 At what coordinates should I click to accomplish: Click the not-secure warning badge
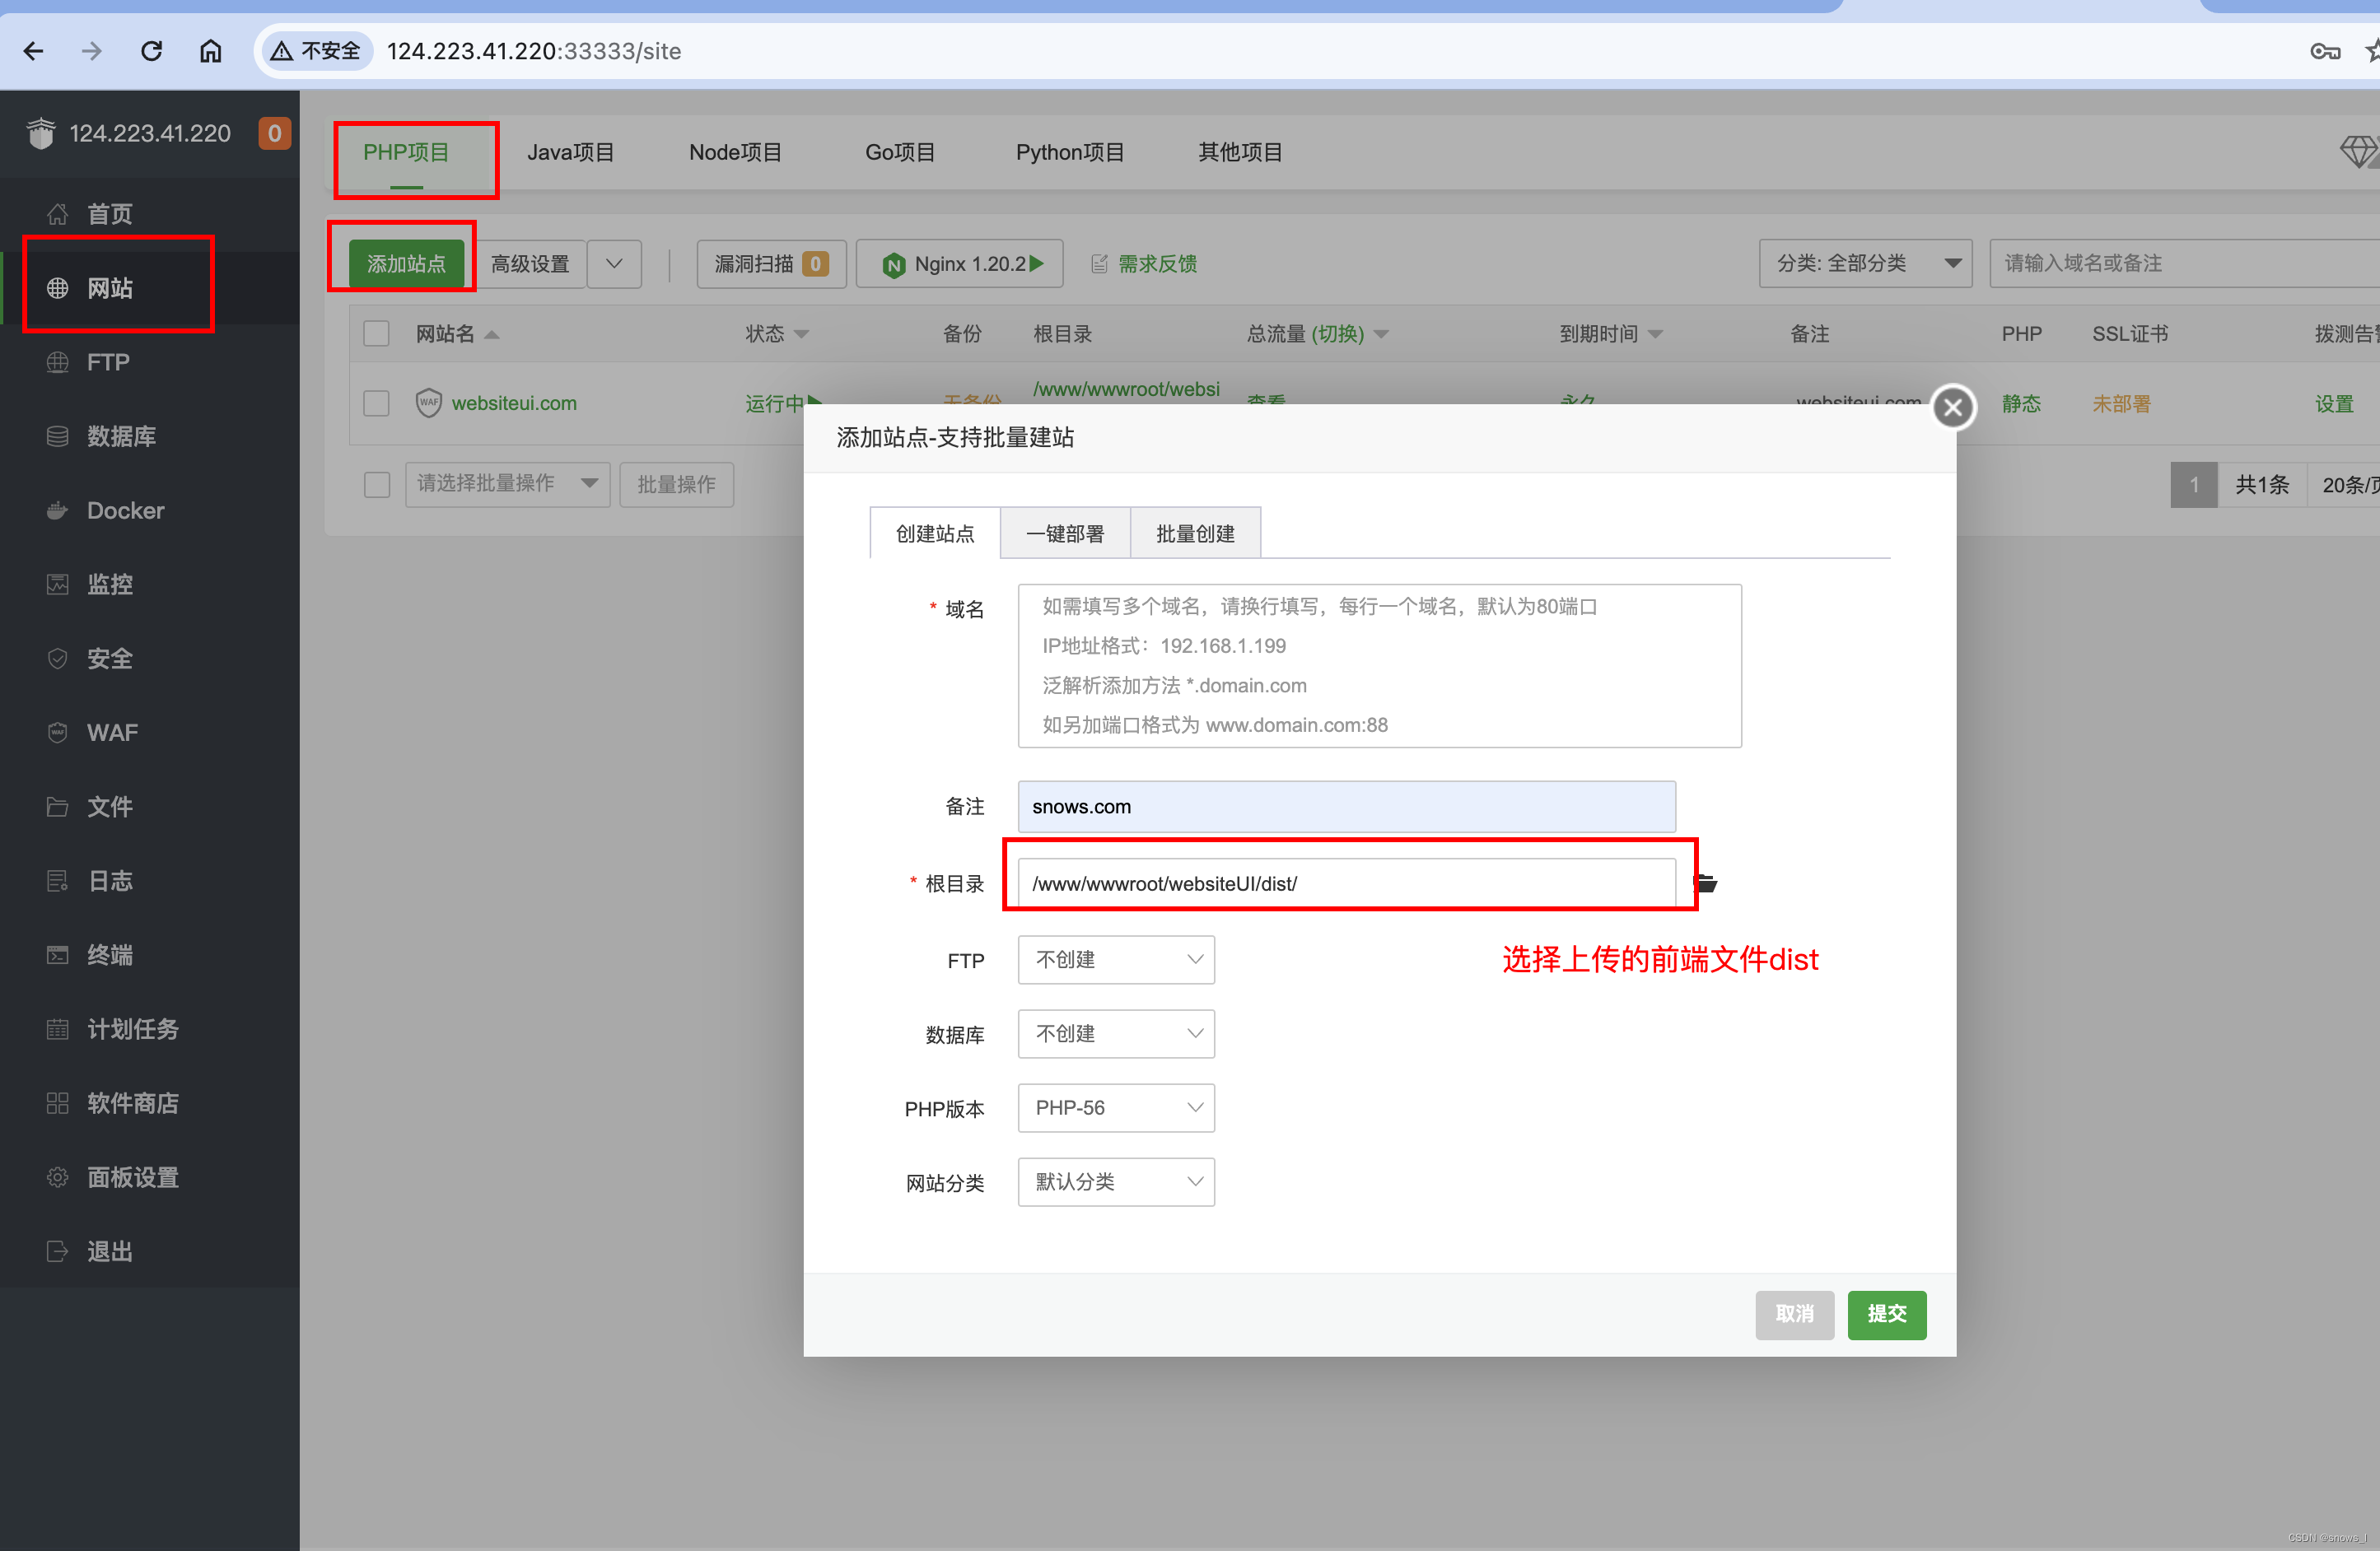[316, 51]
